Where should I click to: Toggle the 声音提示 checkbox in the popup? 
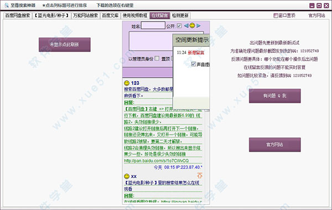(193, 64)
